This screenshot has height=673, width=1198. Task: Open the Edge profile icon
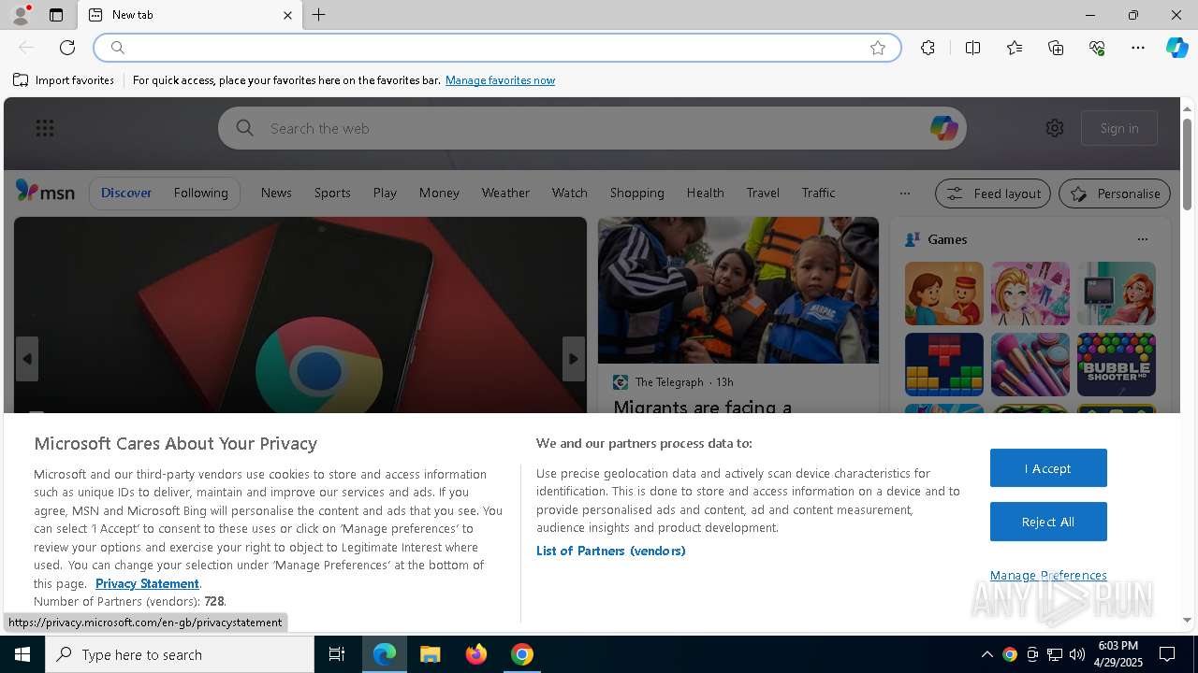(21, 15)
